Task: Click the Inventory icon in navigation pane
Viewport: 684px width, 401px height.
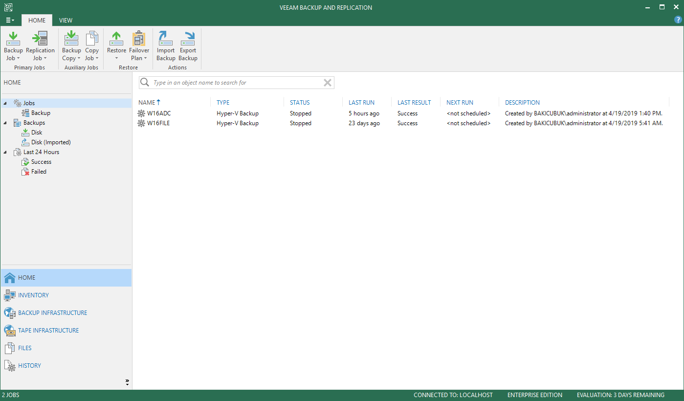Action: point(10,295)
